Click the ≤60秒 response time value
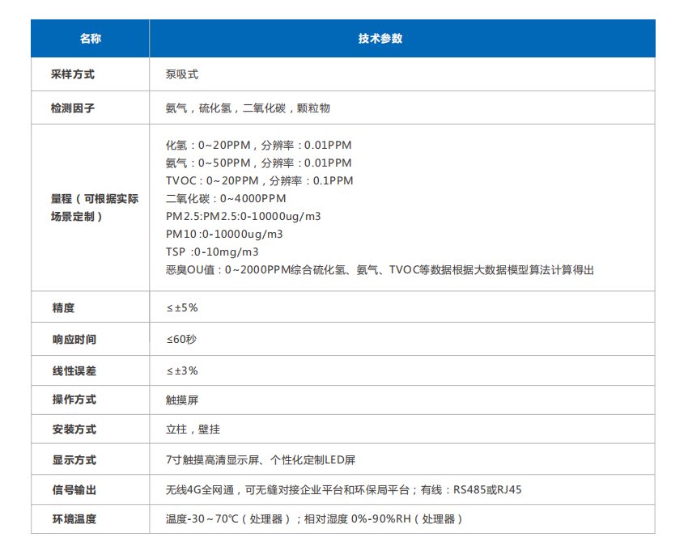 click(x=180, y=339)
